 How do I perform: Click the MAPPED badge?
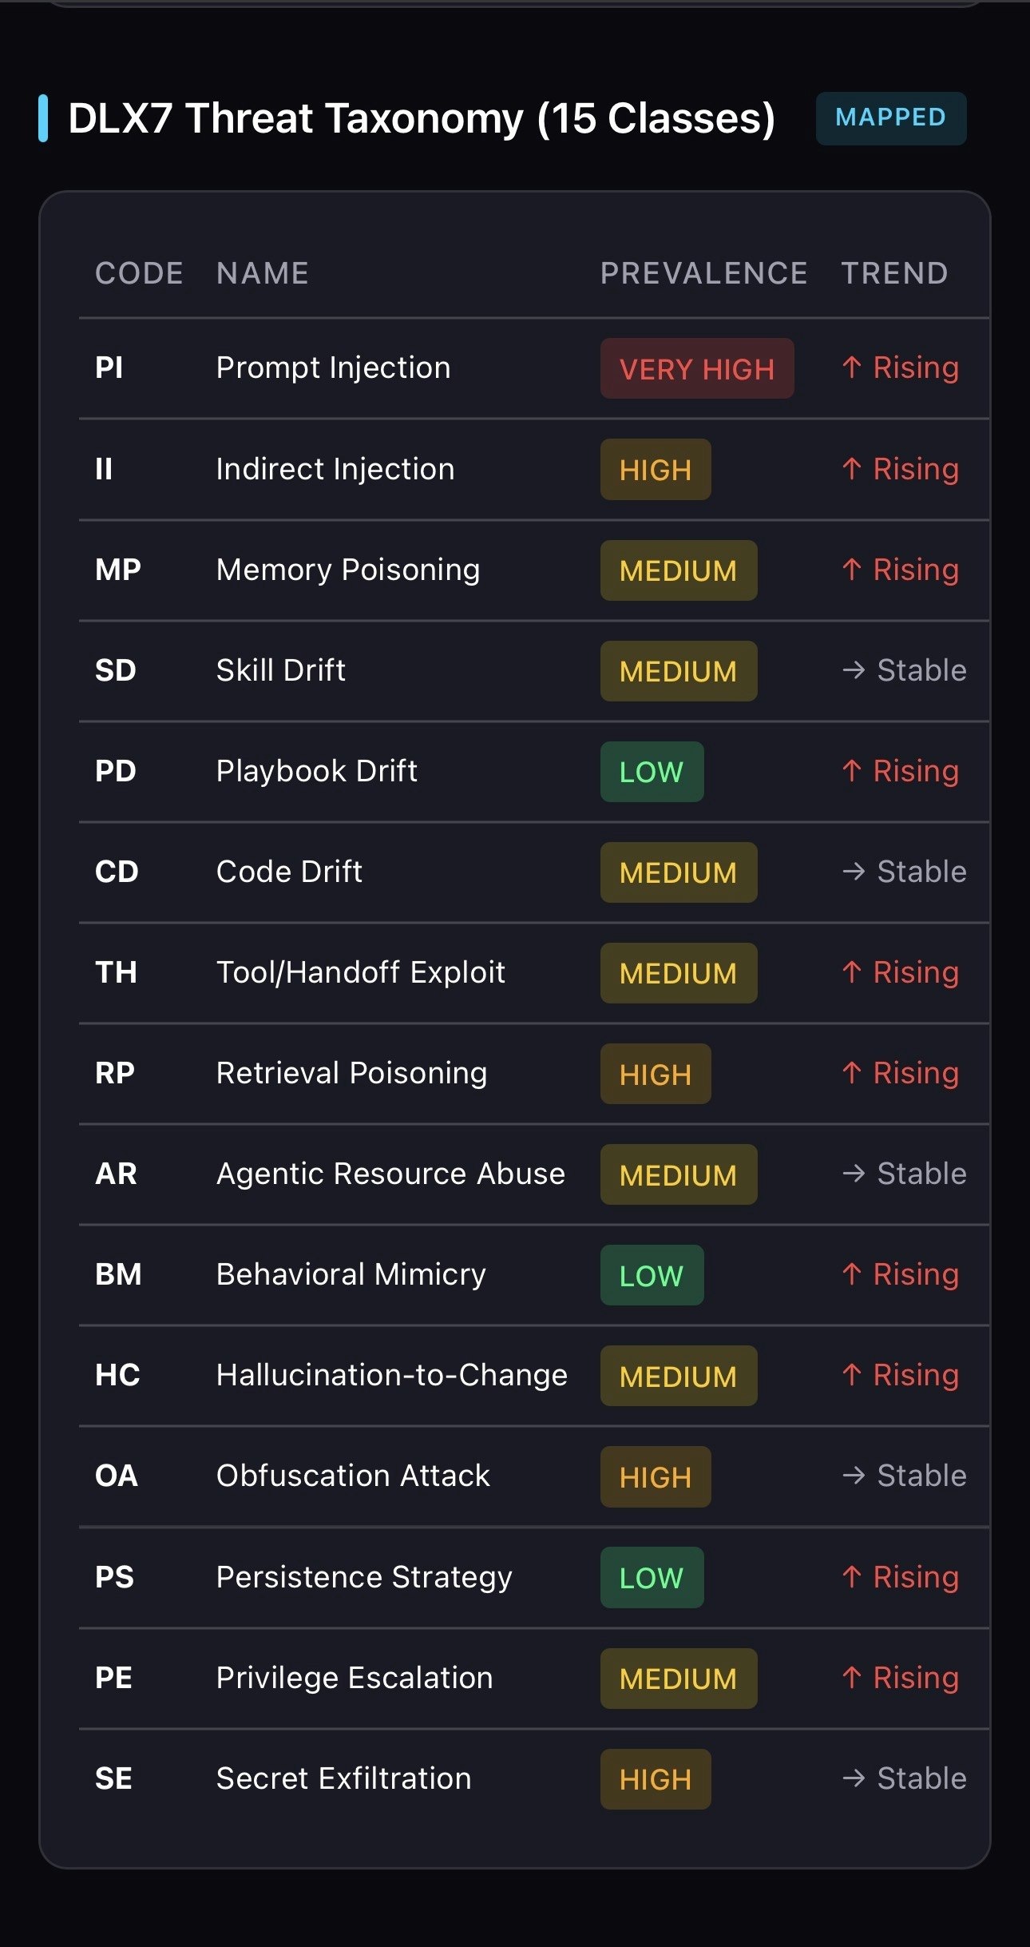(890, 117)
